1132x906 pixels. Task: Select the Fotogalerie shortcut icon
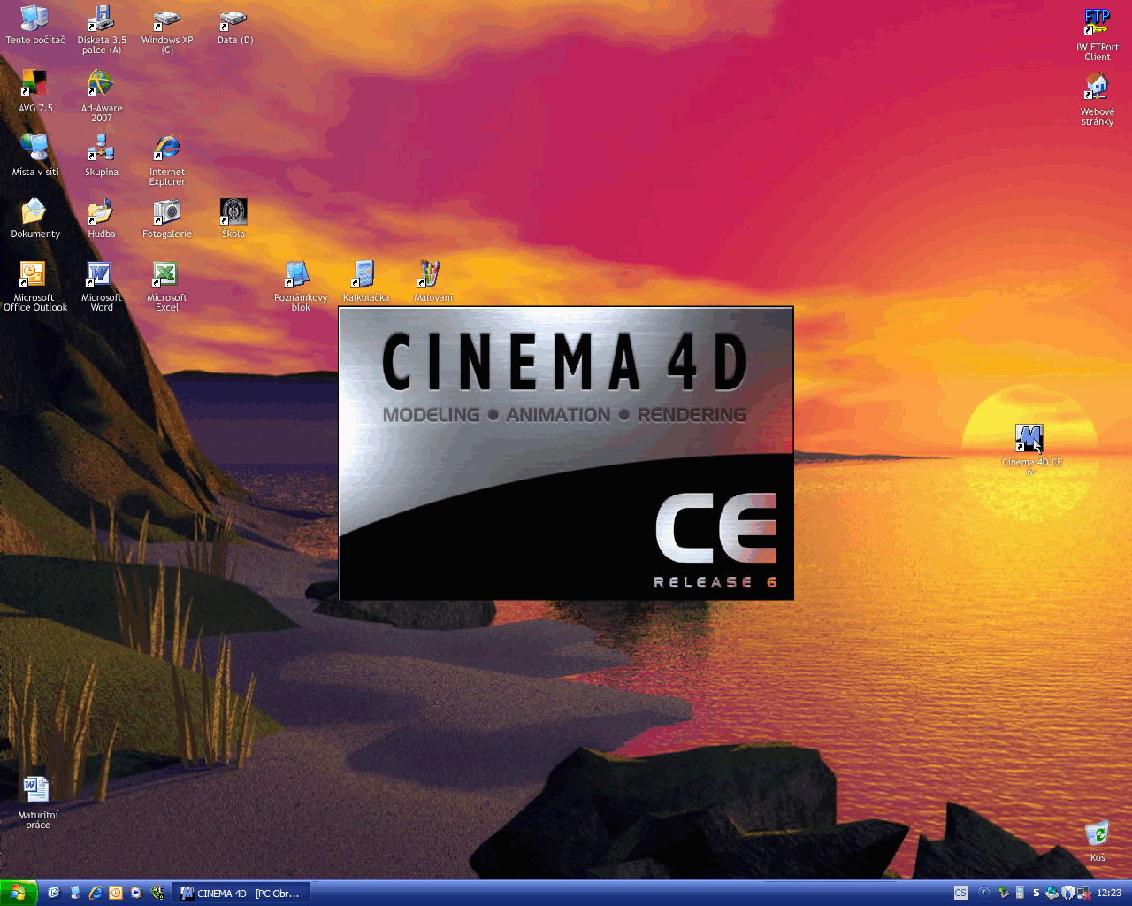[x=167, y=218]
